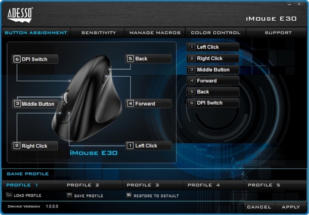The image size is (309, 215).
Task: Select the DPI Switch label in mouse diagram
Action: (35, 59)
